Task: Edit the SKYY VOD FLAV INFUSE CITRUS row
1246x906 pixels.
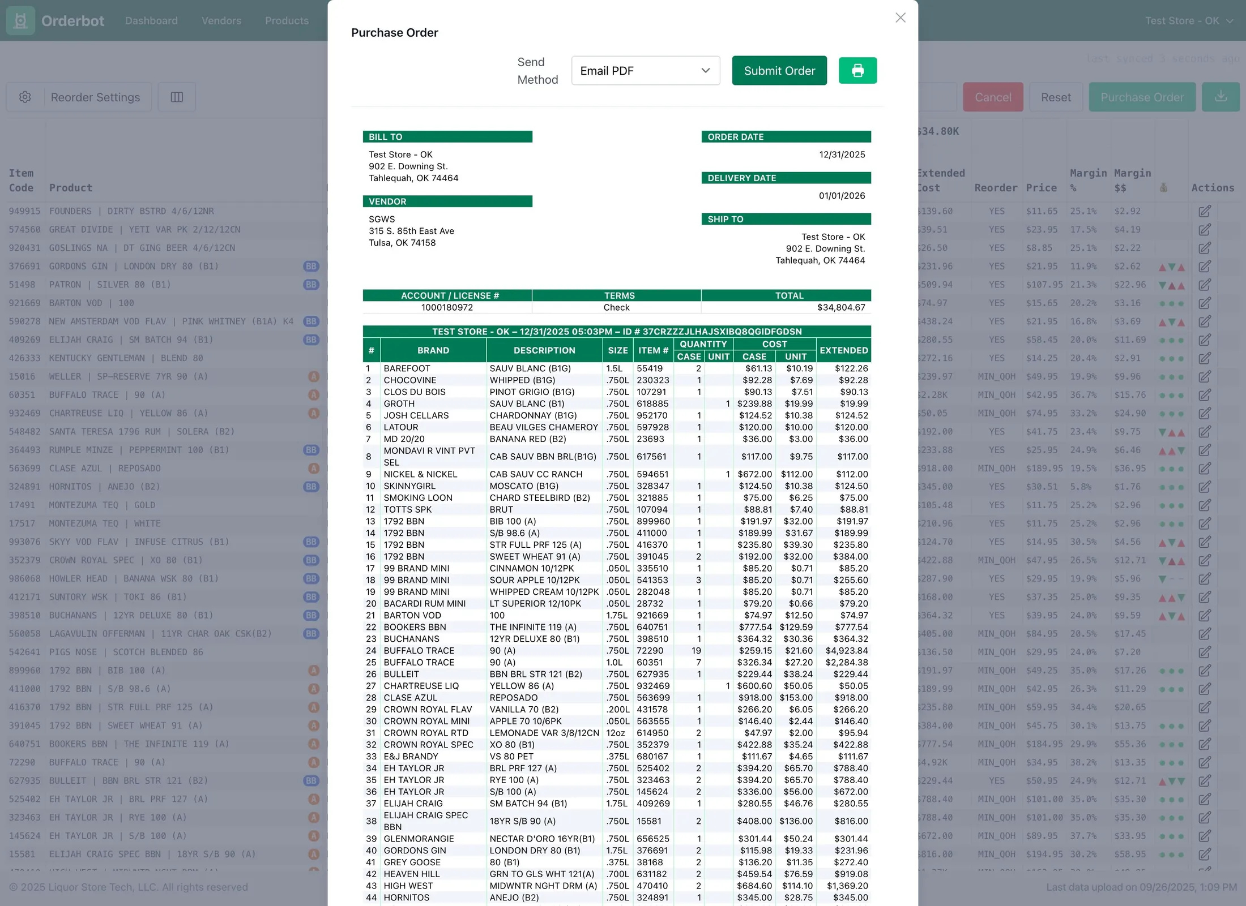Action: click(x=1205, y=542)
